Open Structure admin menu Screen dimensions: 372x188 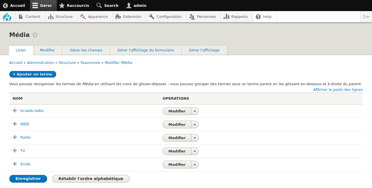click(61, 17)
